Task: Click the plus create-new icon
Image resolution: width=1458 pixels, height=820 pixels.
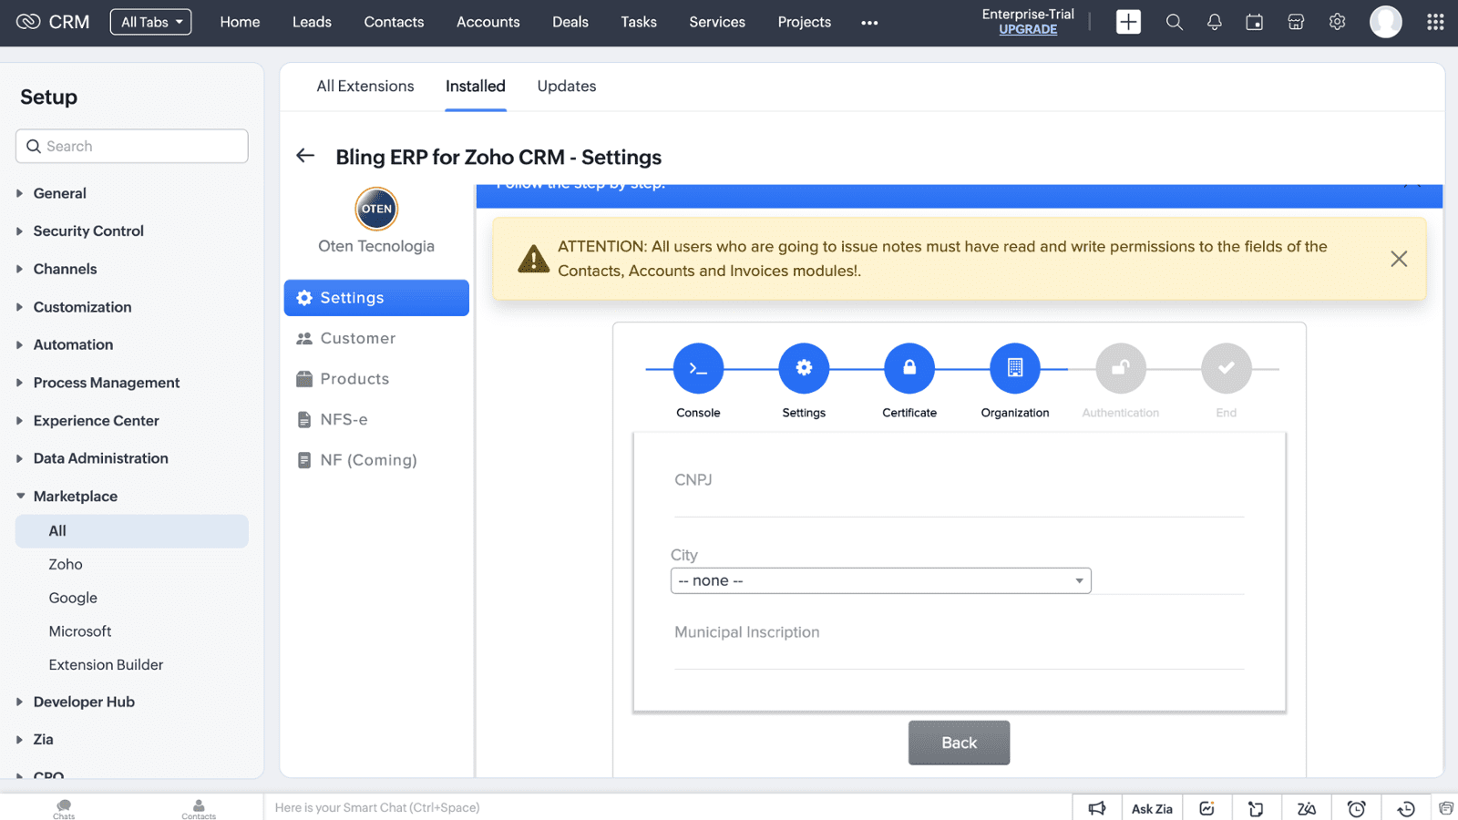Action: (x=1128, y=22)
